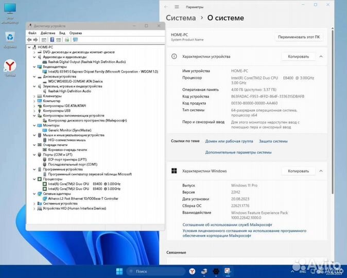The image size is (347, 278).
Task: Expand the Системные устройства category
Action: [34, 203]
